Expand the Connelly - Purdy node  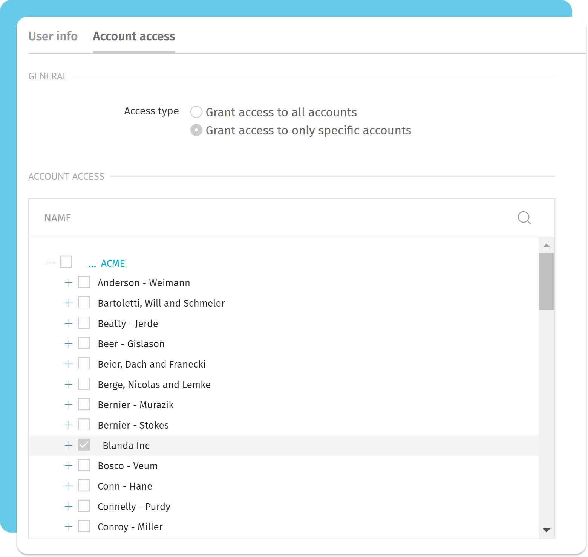point(69,506)
